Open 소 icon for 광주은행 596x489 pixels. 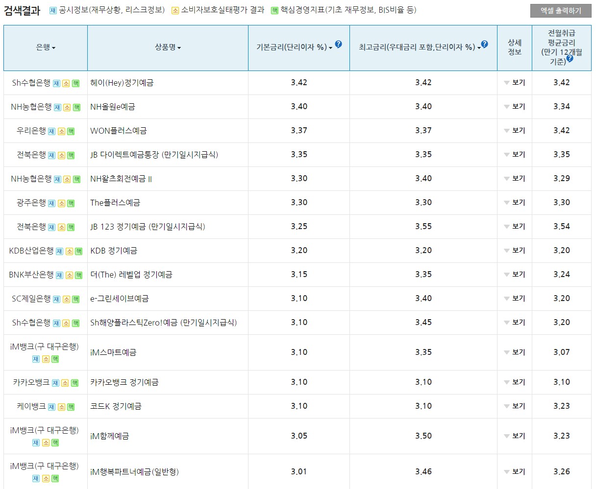(x=61, y=203)
